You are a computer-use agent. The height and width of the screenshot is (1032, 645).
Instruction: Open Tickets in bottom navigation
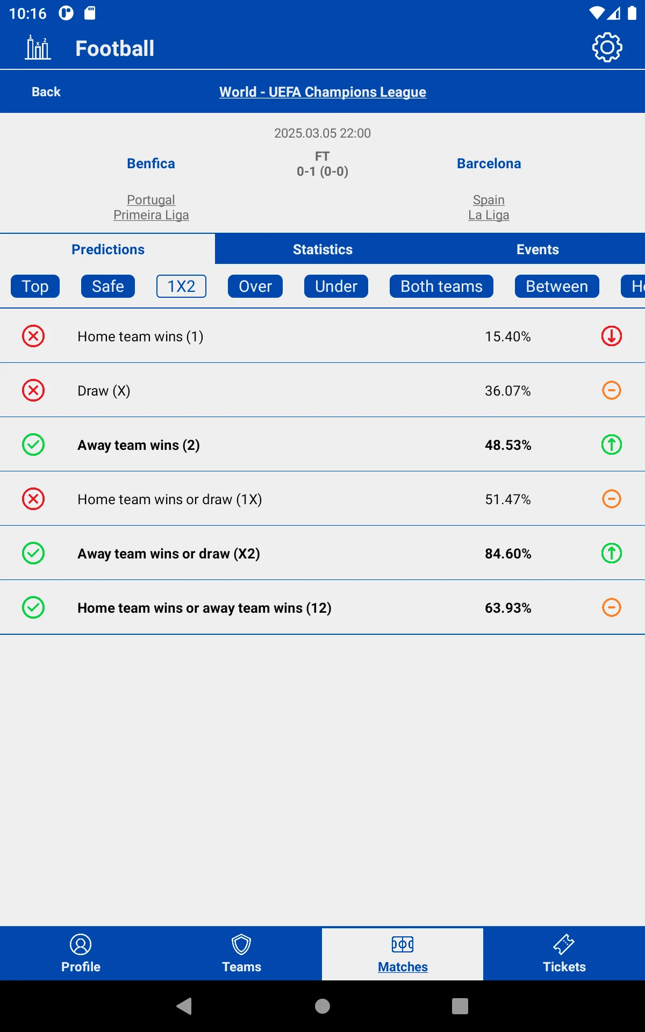(564, 954)
